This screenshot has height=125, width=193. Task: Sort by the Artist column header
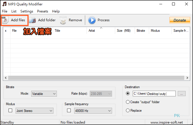point(101,31)
